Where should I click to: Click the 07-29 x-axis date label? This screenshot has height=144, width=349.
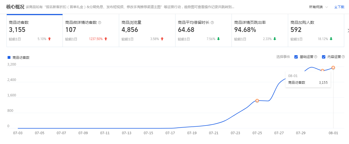[301, 133]
